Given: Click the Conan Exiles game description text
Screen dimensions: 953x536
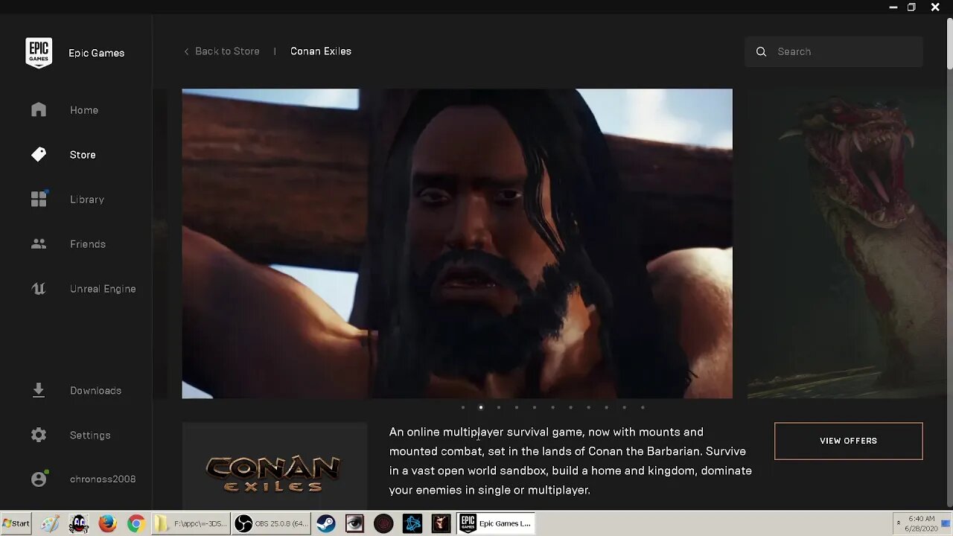Looking at the screenshot, I should coord(570,461).
